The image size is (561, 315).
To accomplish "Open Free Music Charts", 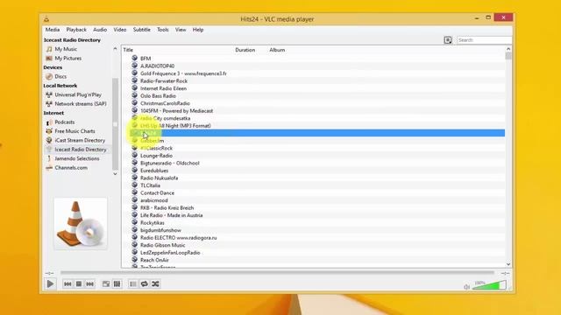I will 75,131.
